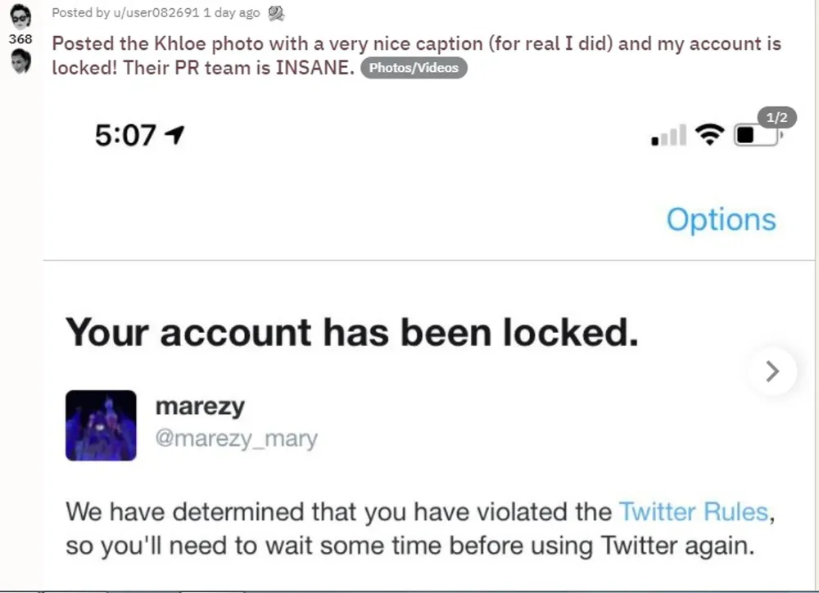Open the marezy profile avatar
The width and height of the screenshot is (819, 593).
coord(101,425)
